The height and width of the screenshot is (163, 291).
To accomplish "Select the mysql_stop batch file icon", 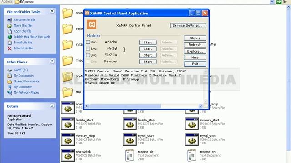I will [x=192, y=139].
